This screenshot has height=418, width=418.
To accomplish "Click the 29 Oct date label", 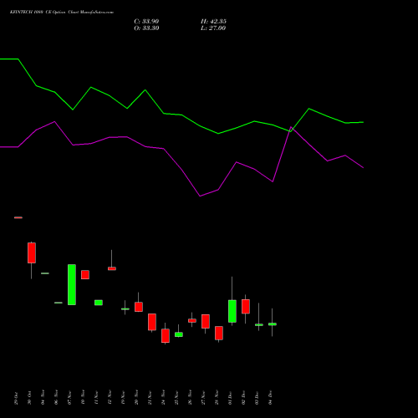I will (x=16, y=398).
